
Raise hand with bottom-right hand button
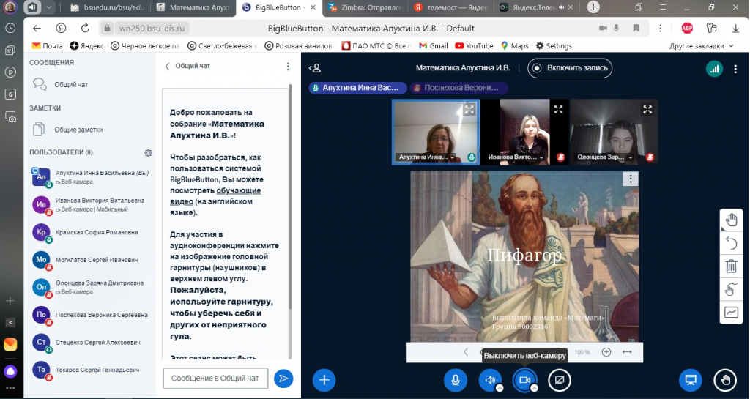point(725,380)
